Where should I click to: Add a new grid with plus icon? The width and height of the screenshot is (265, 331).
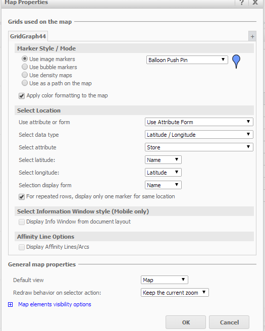[x=252, y=36]
